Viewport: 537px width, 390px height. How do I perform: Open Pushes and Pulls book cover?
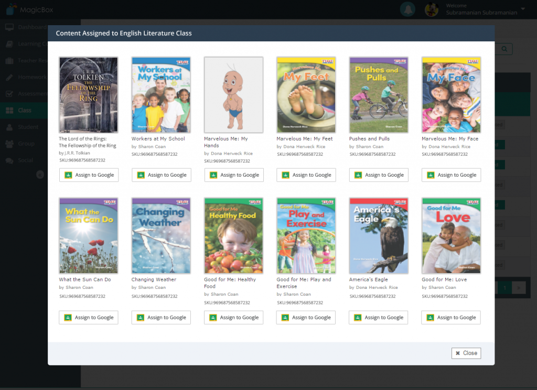point(379,95)
